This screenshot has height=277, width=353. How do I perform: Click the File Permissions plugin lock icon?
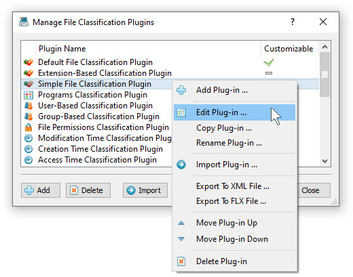tap(29, 127)
